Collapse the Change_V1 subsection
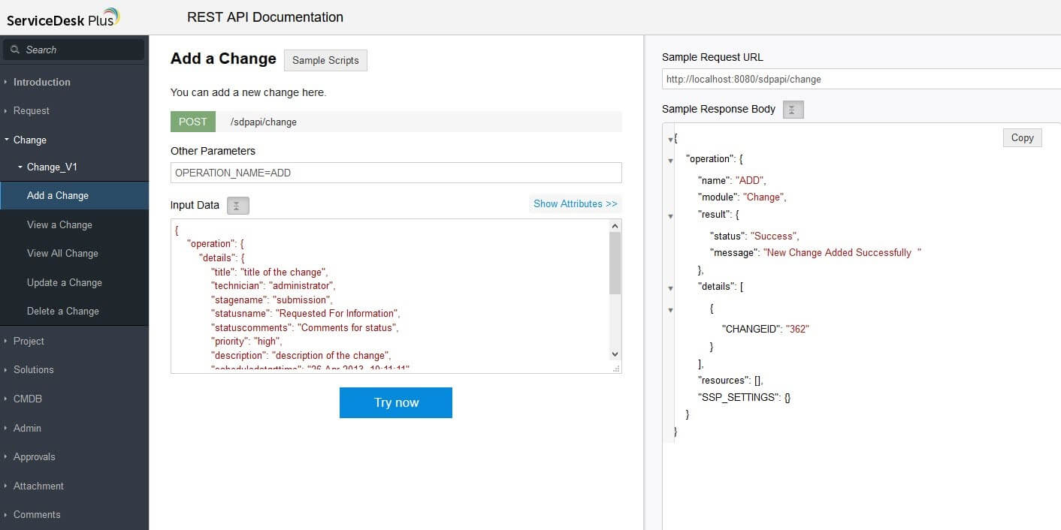Screen dimensions: 1061x530 coord(20,167)
